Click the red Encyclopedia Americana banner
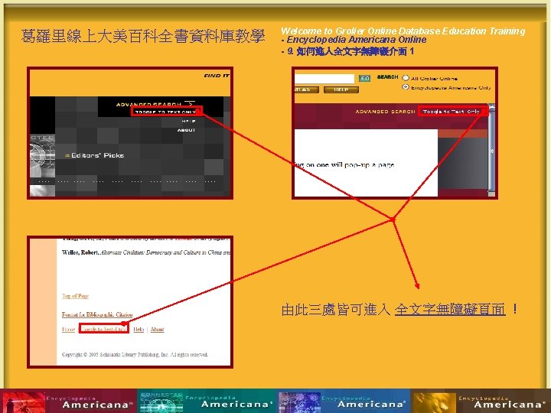This screenshot has width=551, height=413. (x=69, y=401)
